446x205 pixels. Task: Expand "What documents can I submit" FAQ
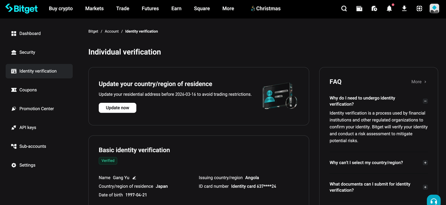(425, 187)
